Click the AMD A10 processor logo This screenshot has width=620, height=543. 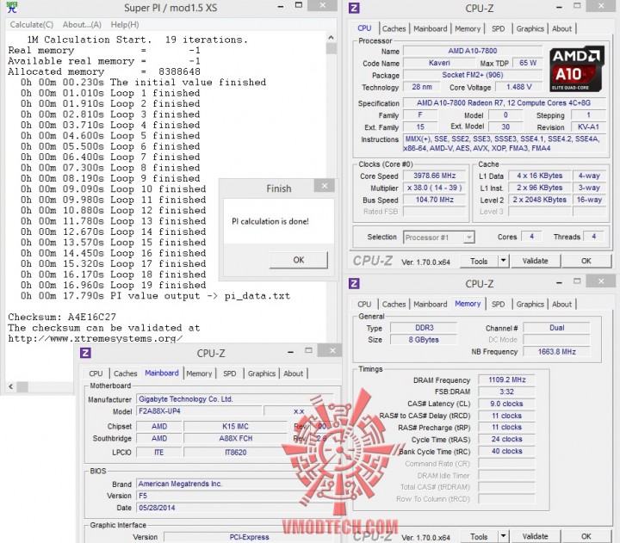(x=577, y=69)
